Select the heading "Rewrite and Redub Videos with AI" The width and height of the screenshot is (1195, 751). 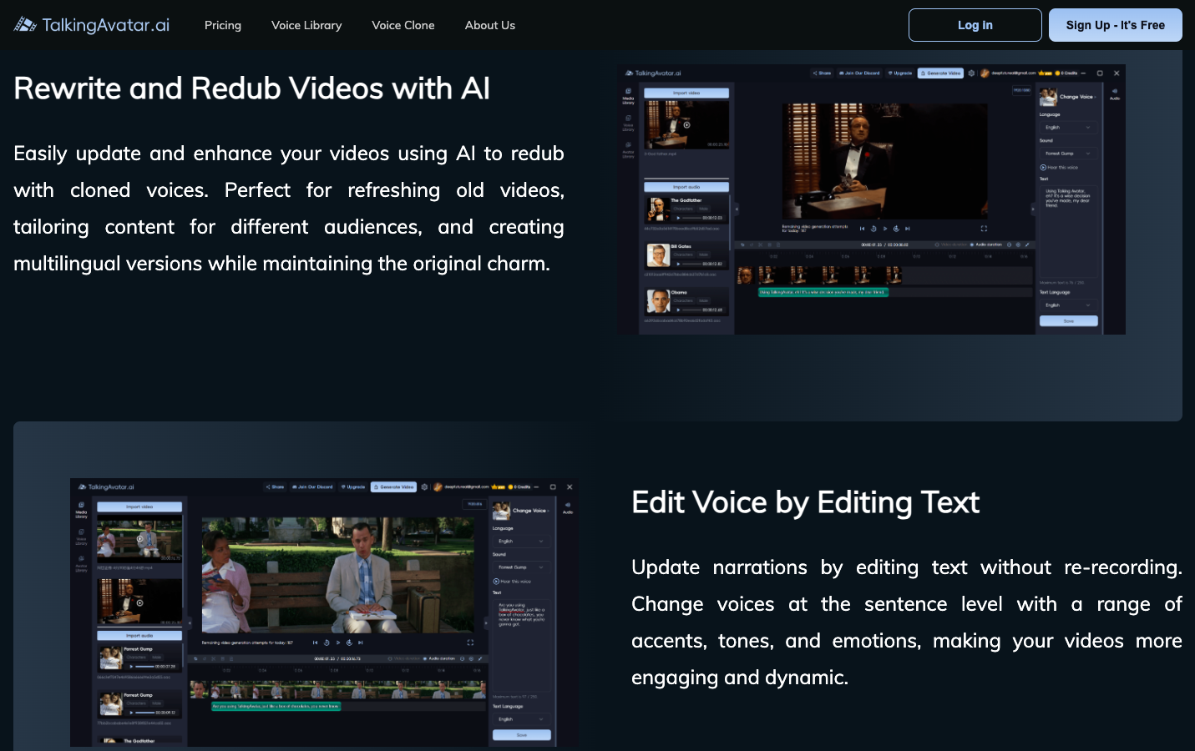[252, 88]
